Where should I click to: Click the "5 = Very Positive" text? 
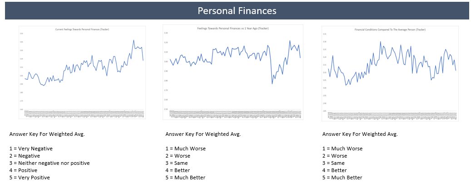(x=30, y=178)
